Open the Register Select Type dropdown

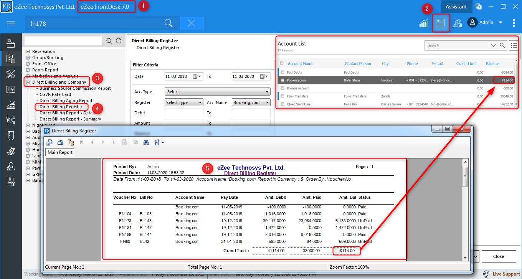point(184,102)
